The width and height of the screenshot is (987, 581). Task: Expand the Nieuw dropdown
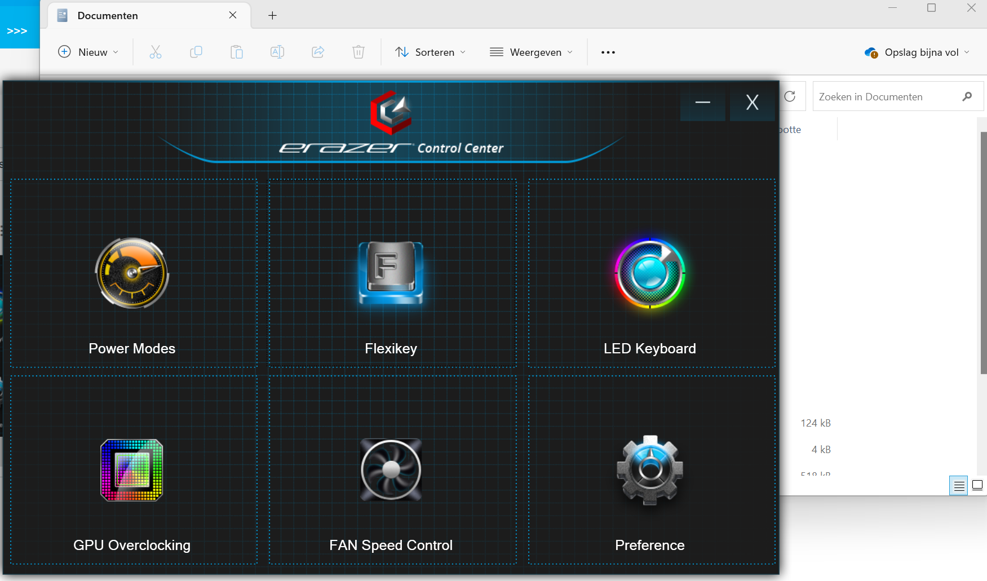(x=88, y=52)
